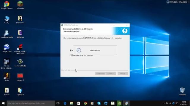
Task: Click the Annuler button
Action: pyautogui.click(x=123, y=74)
